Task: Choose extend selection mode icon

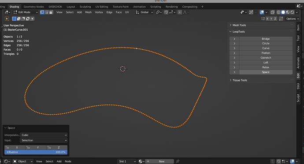Action: point(19,19)
